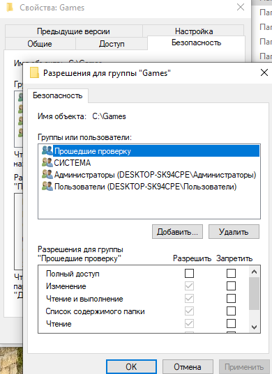
Task: Click the greyed Разрешить checkbox for Изменение
Action: 189,286
